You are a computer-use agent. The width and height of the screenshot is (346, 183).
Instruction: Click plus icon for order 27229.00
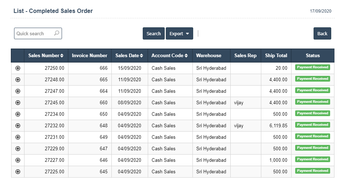click(18, 148)
